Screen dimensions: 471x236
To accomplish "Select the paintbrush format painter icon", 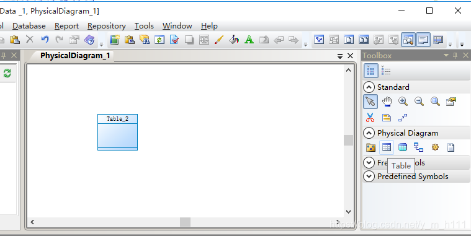I will tap(219, 40).
